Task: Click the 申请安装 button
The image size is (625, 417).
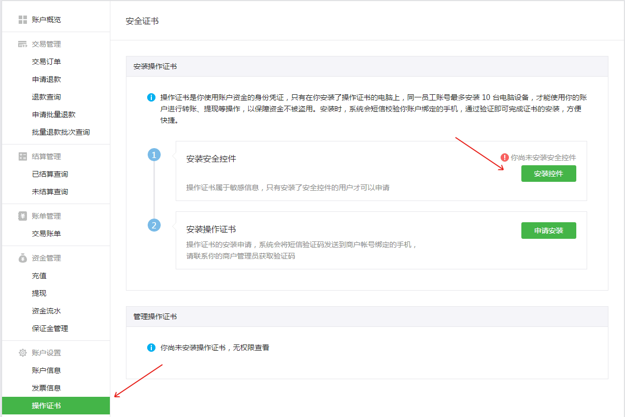Action: click(548, 230)
